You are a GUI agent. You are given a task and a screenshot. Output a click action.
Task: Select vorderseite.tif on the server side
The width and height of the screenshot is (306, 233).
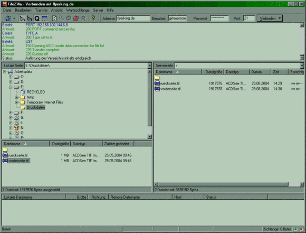(x=170, y=89)
